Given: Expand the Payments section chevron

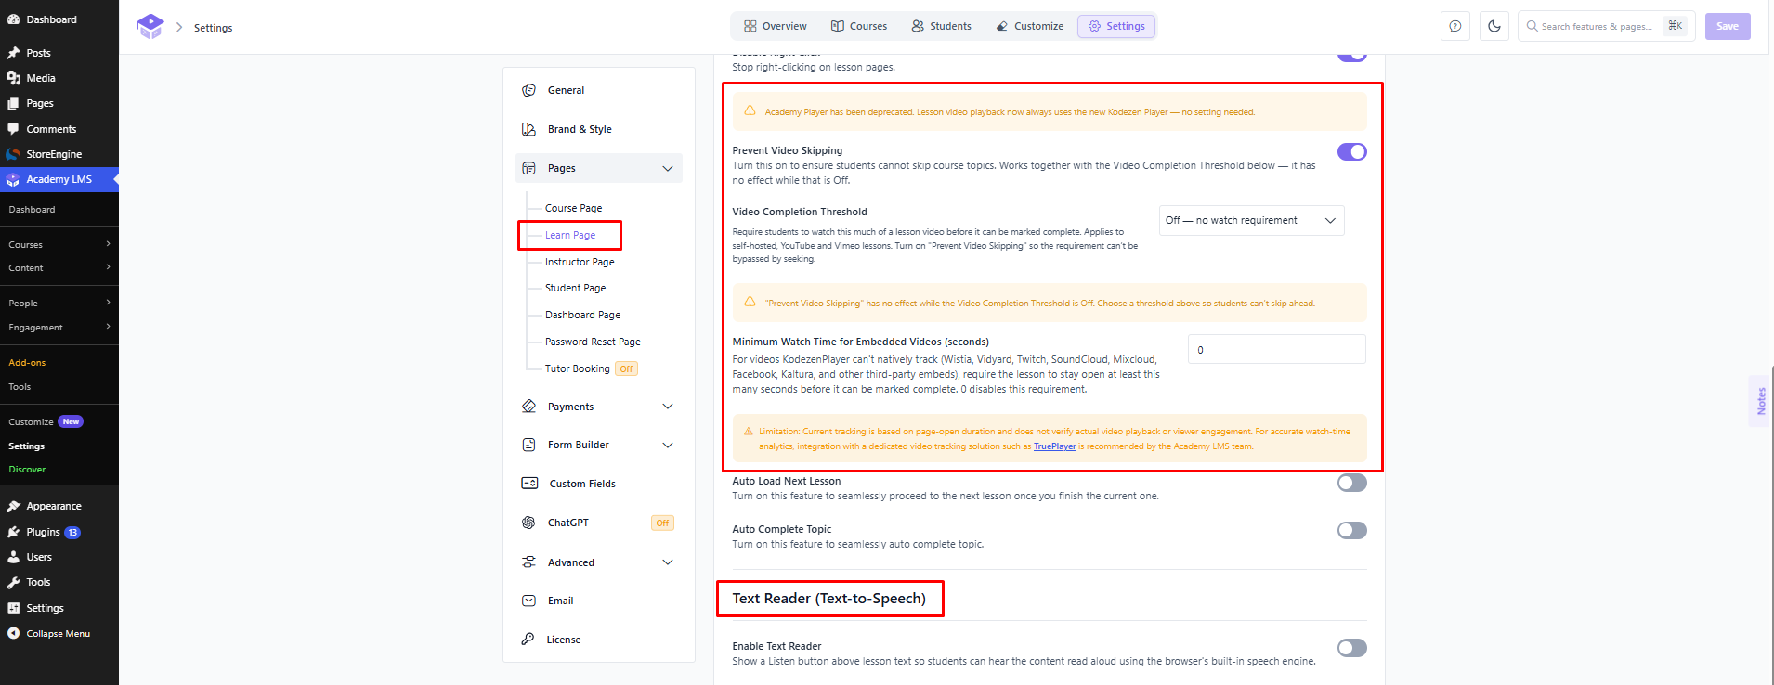Looking at the screenshot, I should click(668, 407).
